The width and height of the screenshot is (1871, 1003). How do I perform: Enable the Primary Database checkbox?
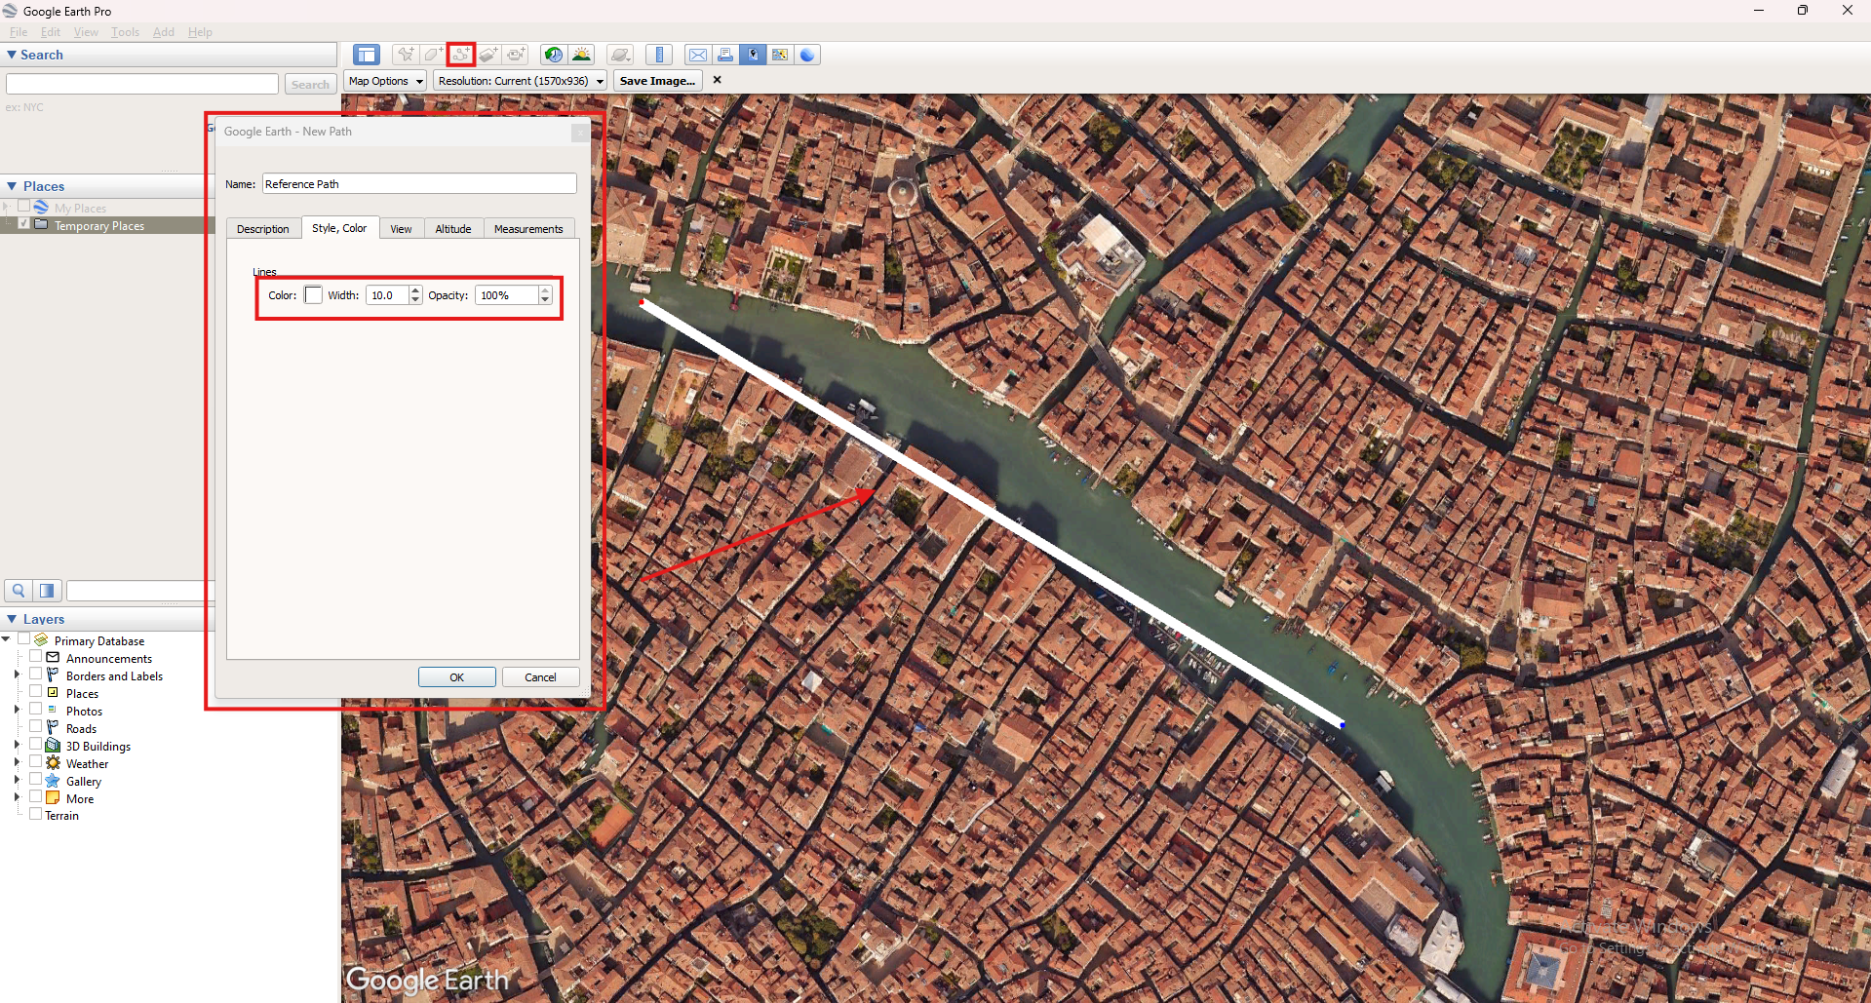pyautogui.click(x=23, y=639)
